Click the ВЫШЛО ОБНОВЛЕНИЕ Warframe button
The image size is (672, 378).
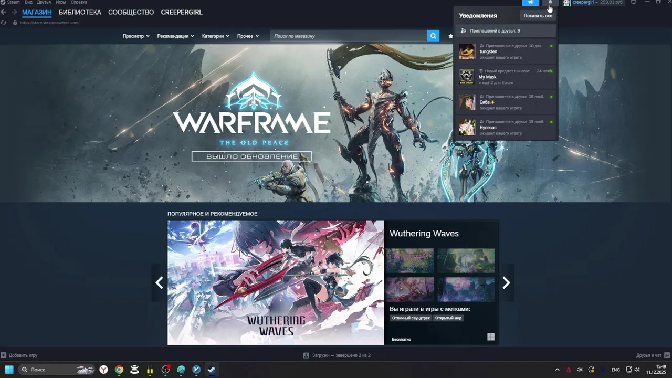point(251,156)
